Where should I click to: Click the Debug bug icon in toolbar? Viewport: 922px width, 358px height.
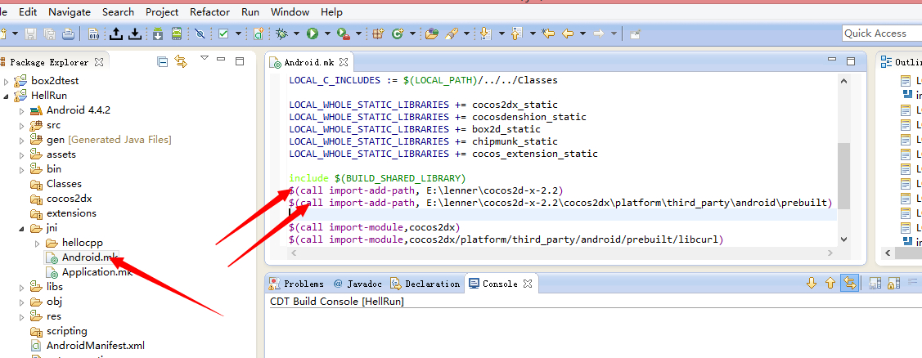(283, 34)
